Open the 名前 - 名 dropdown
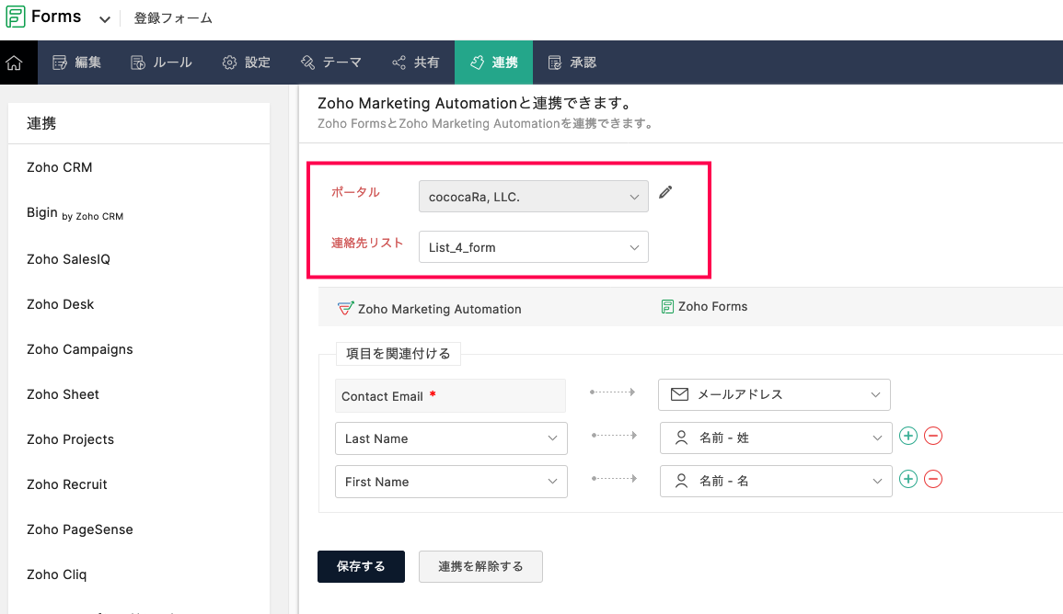This screenshot has height=614, width=1063. tap(776, 482)
